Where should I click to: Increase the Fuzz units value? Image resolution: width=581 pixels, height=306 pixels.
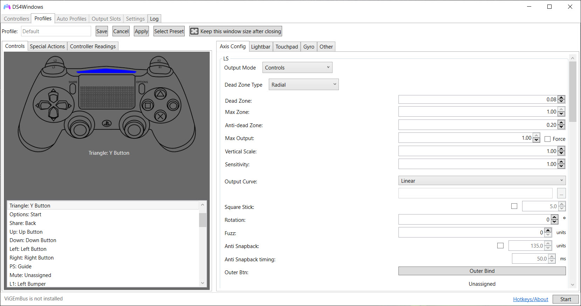pyautogui.click(x=548, y=230)
